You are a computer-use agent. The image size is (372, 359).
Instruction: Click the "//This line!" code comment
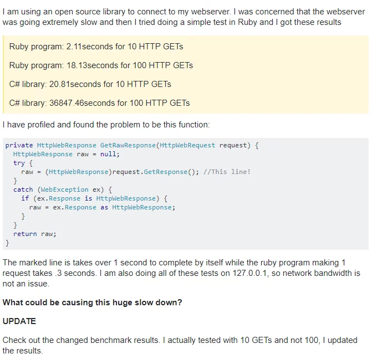(227, 172)
